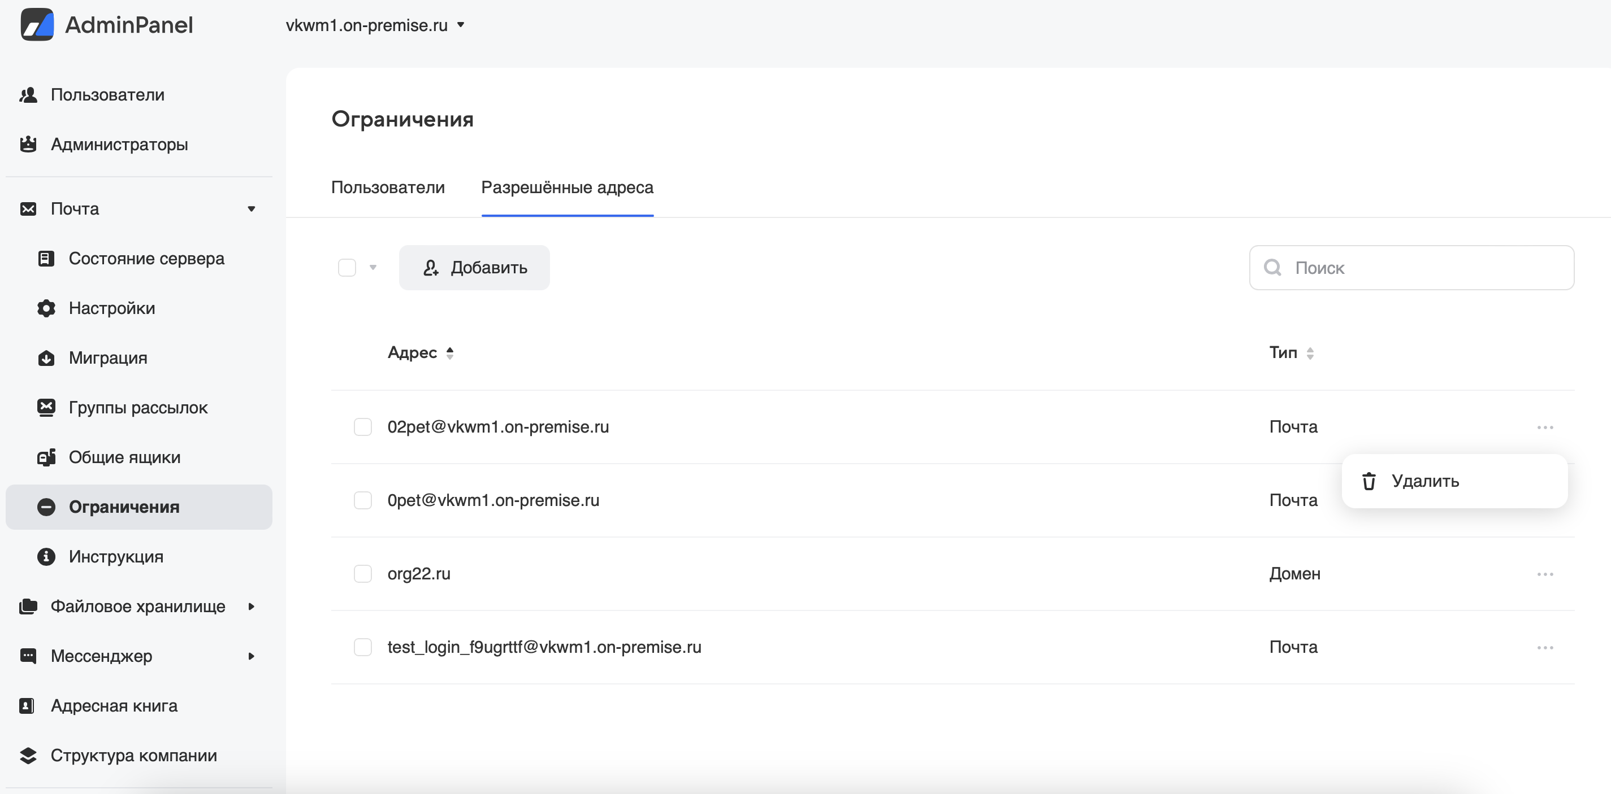Check the 02pet@vkwm1.on-premise.ru row checkbox
This screenshot has height=794, width=1611.
tap(363, 427)
